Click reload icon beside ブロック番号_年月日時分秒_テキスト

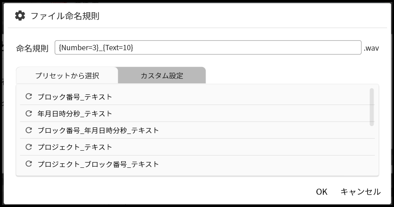click(x=29, y=130)
